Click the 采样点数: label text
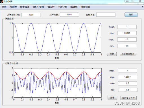Image resolution: width=144 pixels, height=108 pixels. 54,15
